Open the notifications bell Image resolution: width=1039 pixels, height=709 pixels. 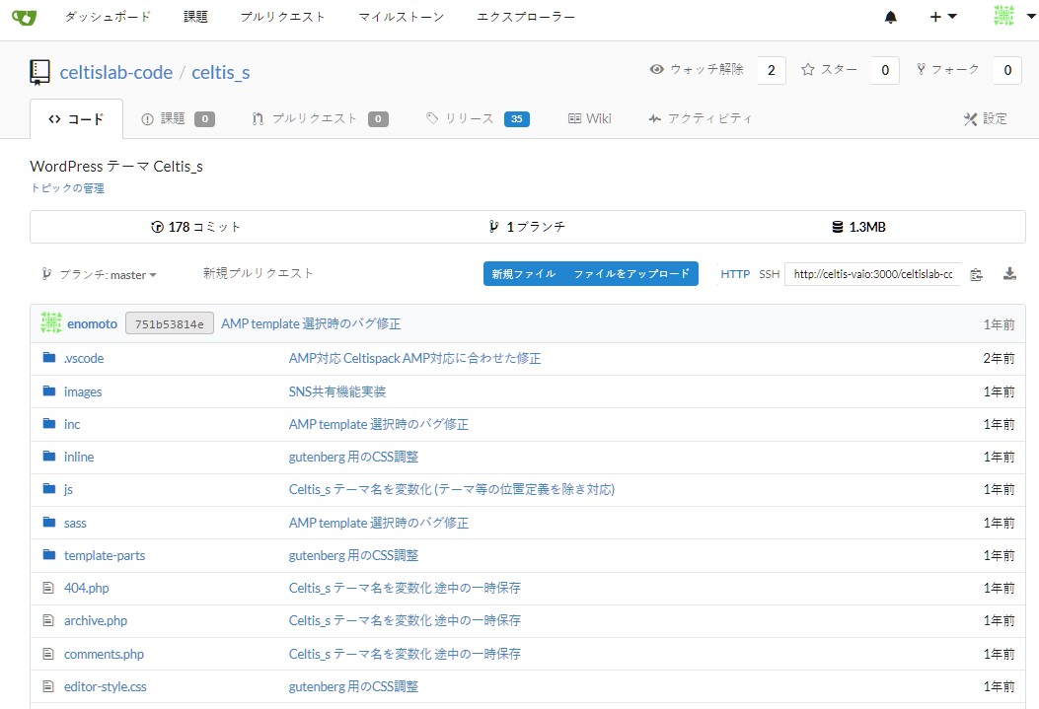point(889,17)
